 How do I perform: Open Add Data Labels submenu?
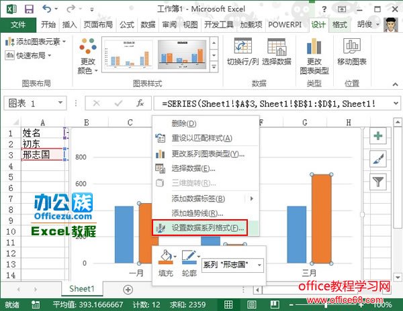click(x=206, y=198)
